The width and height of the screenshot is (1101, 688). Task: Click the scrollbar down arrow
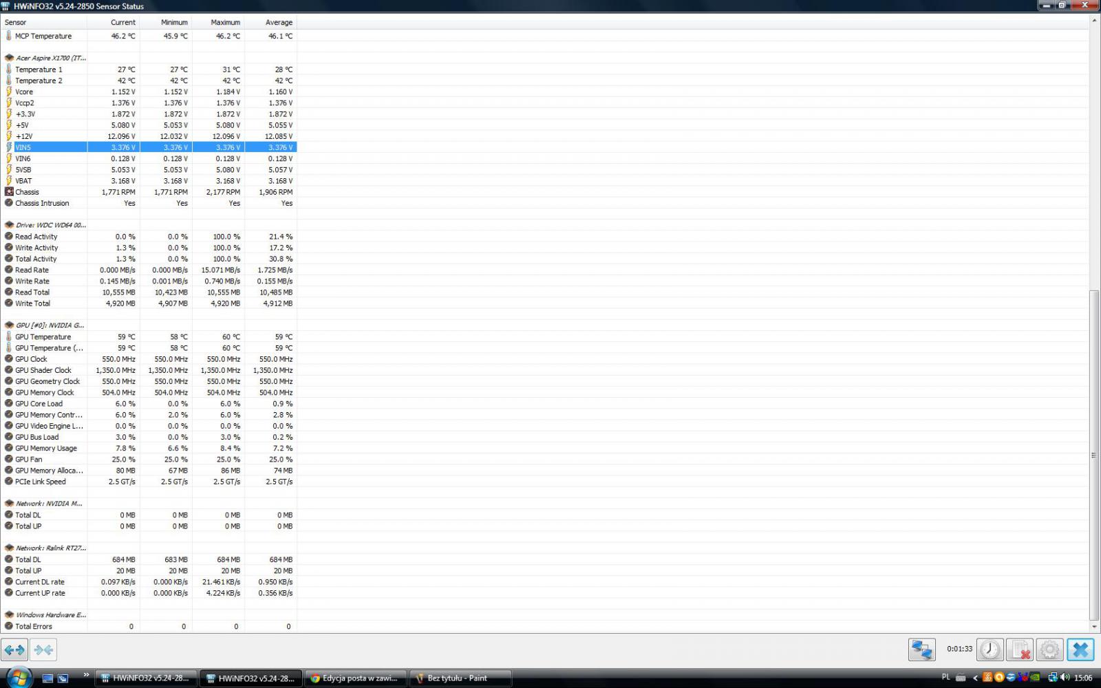coord(1094,627)
